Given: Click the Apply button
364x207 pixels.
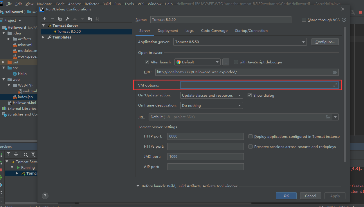Looking at the screenshot, I should [335, 196].
